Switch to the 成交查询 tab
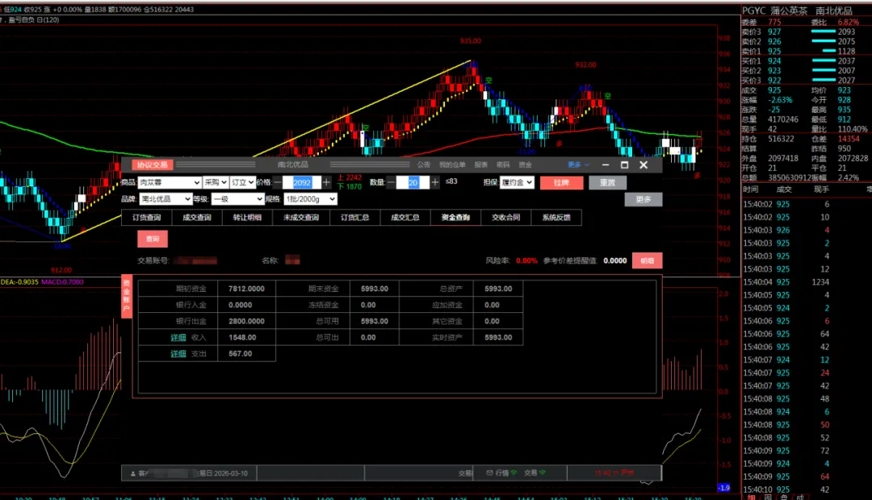The height and width of the screenshot is (500, 872). pos(197,217)
